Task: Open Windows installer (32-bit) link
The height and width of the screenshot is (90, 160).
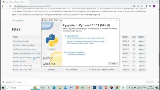Action: tap(22, 65)
